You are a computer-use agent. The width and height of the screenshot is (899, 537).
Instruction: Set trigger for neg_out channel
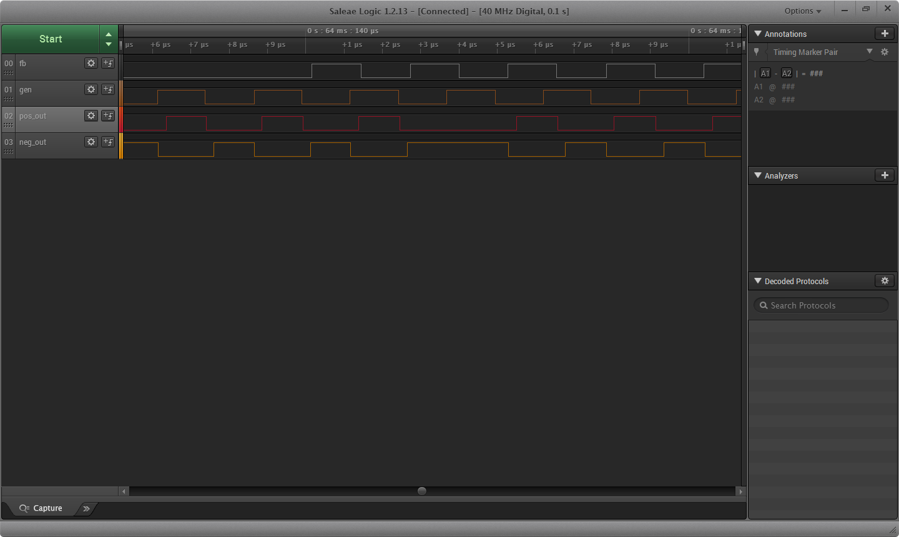108,142
